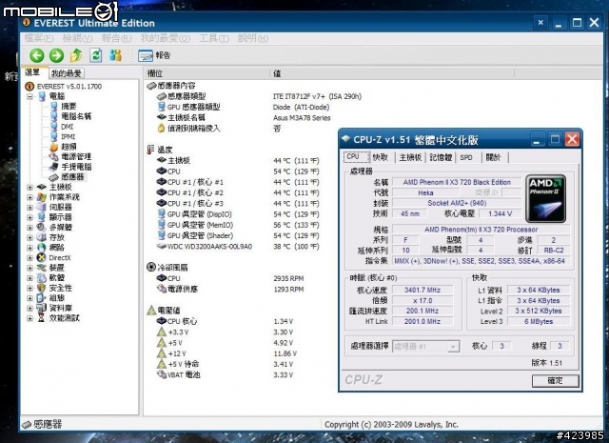Select 感應器 sensor tree item

72,177
